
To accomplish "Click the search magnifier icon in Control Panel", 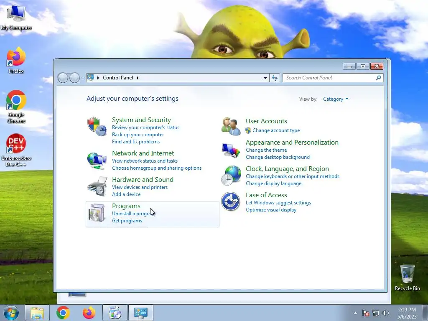I will coord(378,78).
